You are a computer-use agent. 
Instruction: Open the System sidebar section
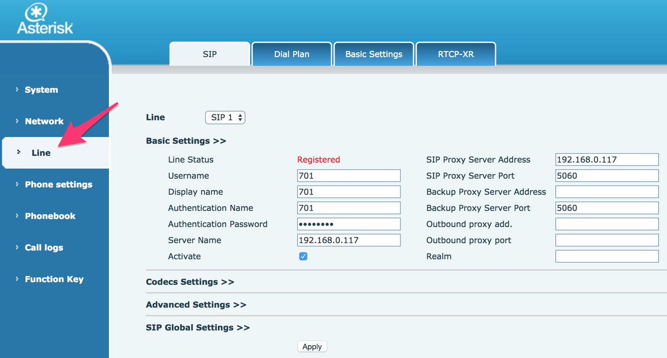click(41, 90)
